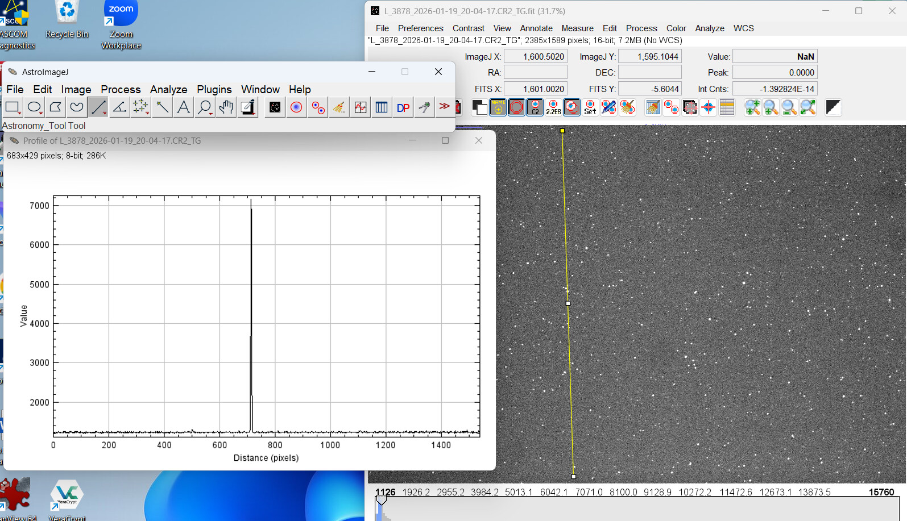Image resolution: width=907 pixels, height=521 pixels.
Task: Choose the Hand scrolling tool
Action: coord(226,107)
